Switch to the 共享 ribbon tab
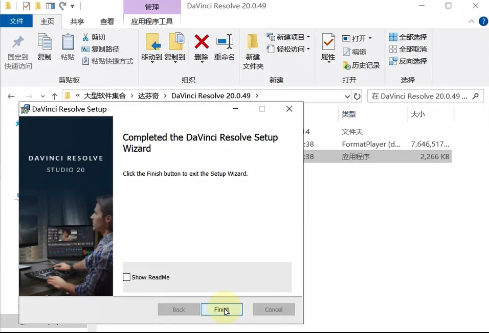This screenshot has height=333, width=489. click(77, 21)
